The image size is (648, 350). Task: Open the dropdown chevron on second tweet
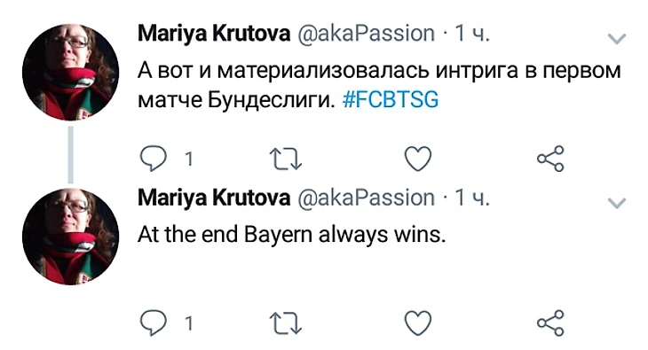click(x=617, y=203)
